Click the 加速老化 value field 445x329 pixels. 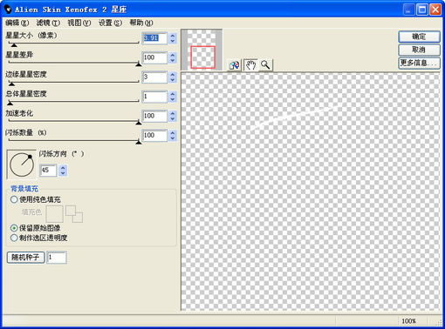coord(154,116)
